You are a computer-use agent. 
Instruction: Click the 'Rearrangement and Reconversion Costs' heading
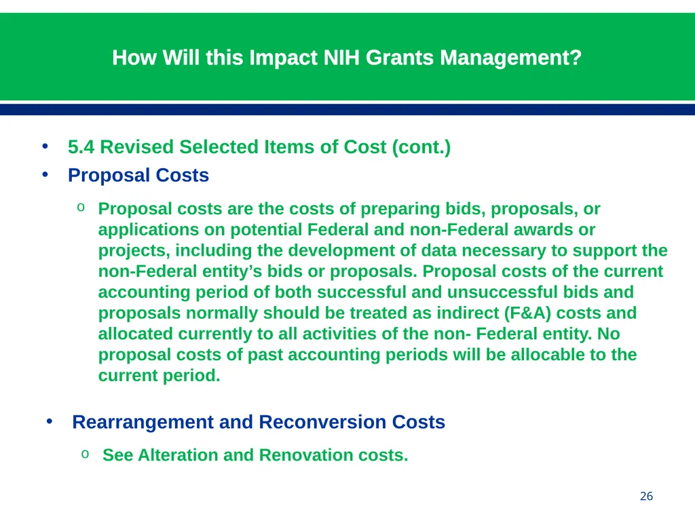click(259, 422)
